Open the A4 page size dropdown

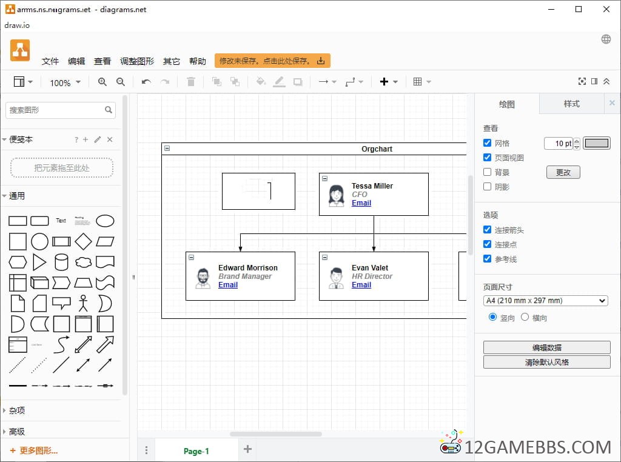point(545,301)
